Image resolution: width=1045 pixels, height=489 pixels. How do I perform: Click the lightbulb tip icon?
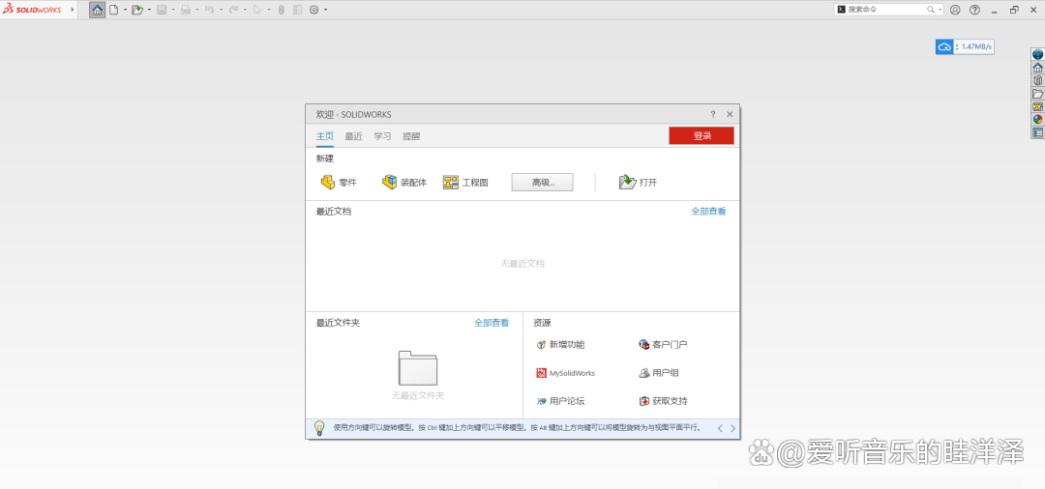319,428
